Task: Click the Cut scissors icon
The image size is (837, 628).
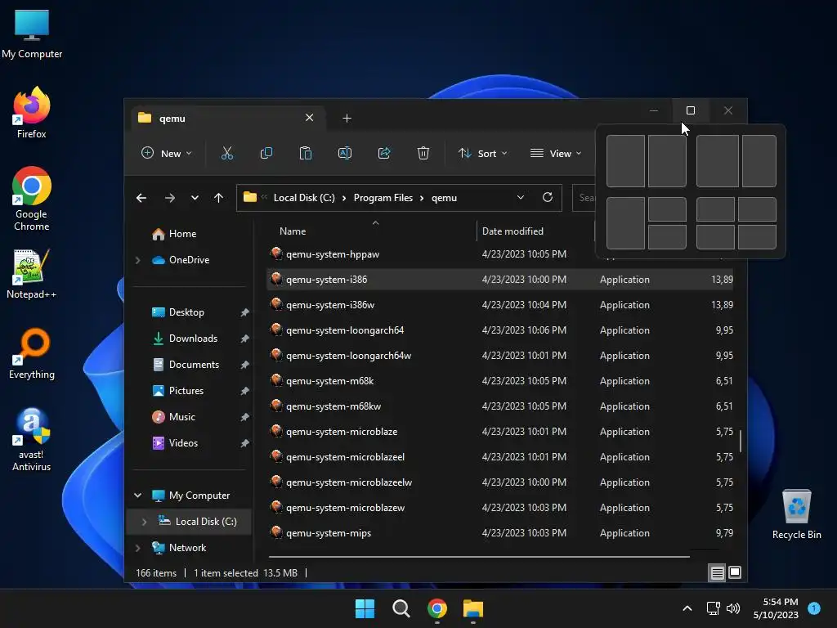Action: 227,153
